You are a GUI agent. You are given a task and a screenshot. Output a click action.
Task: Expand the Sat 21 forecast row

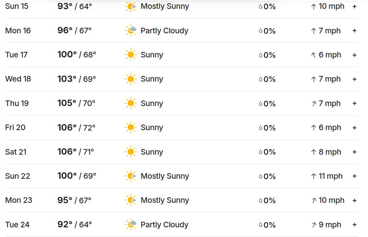tap(354, 152)
